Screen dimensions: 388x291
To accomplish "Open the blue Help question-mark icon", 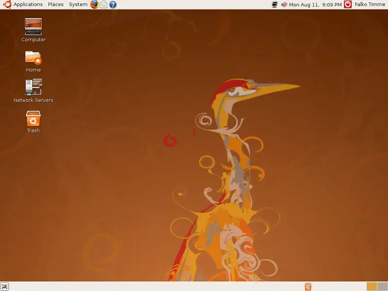I will (113, 4).
